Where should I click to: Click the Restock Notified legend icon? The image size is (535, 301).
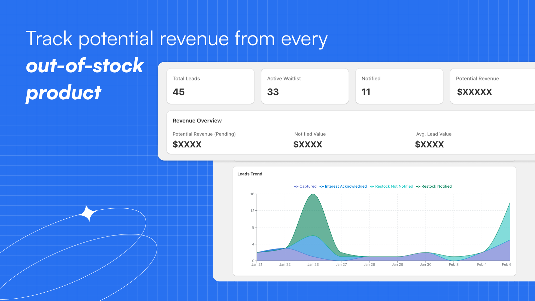[x=418, y=186]
